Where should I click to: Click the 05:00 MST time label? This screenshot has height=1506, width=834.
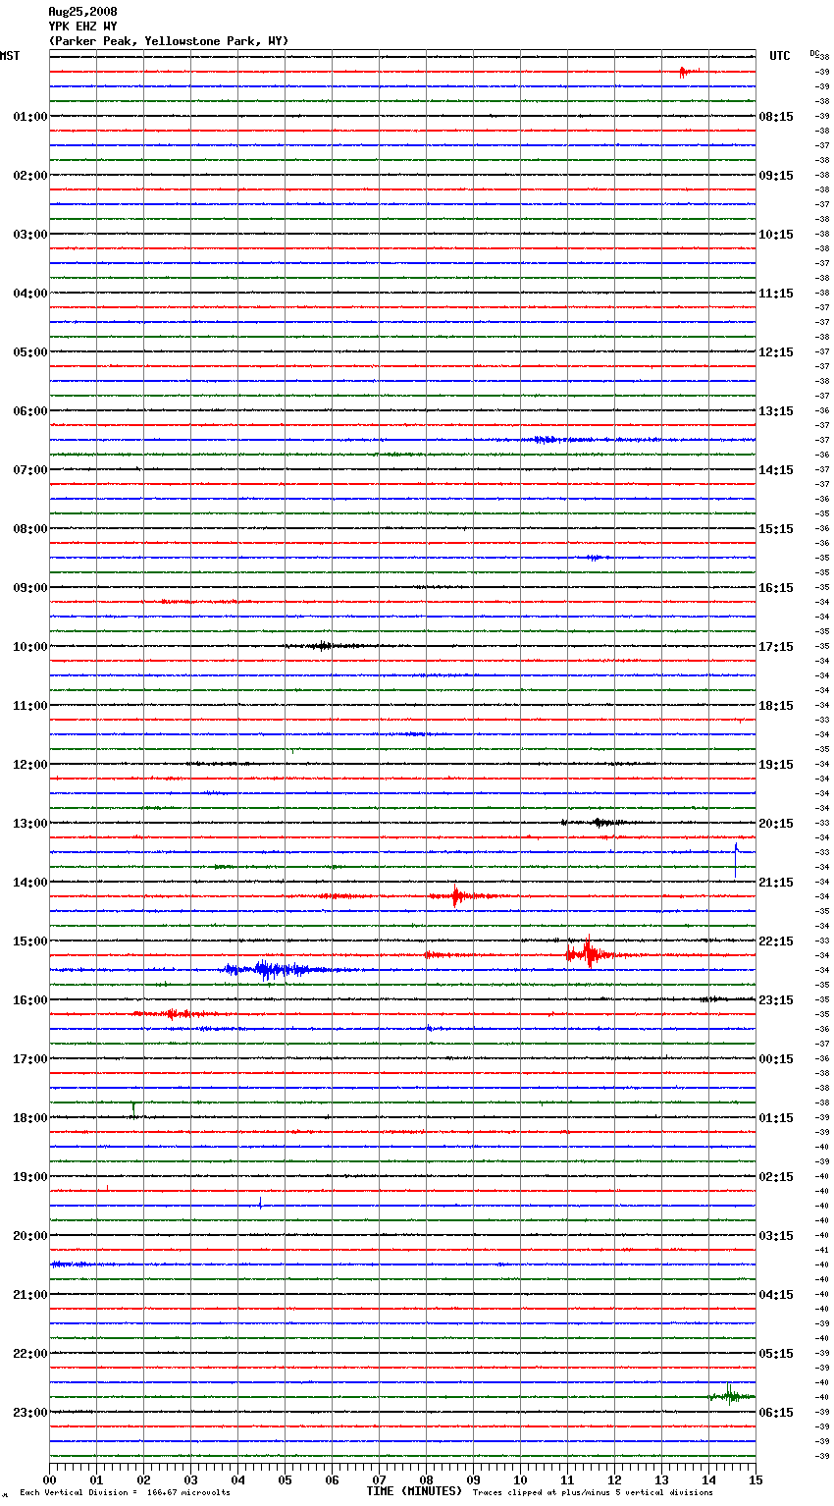point(30,352)
